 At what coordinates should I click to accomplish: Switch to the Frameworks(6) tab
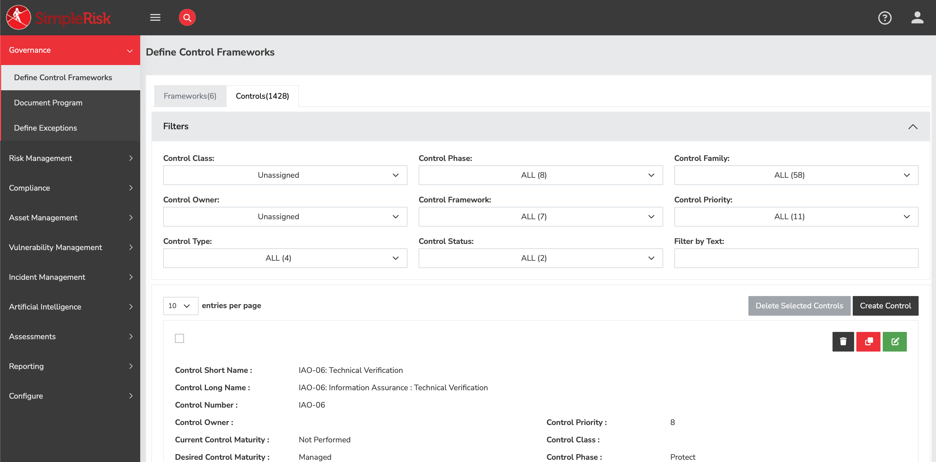(190, 96)
